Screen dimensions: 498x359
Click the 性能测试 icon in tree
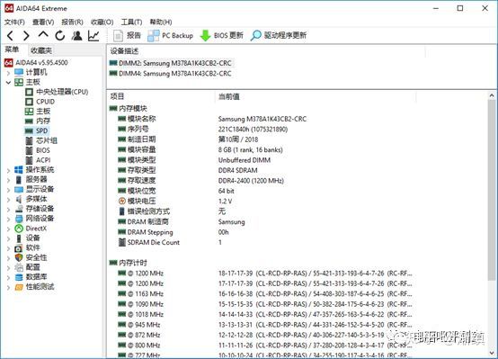19,287
